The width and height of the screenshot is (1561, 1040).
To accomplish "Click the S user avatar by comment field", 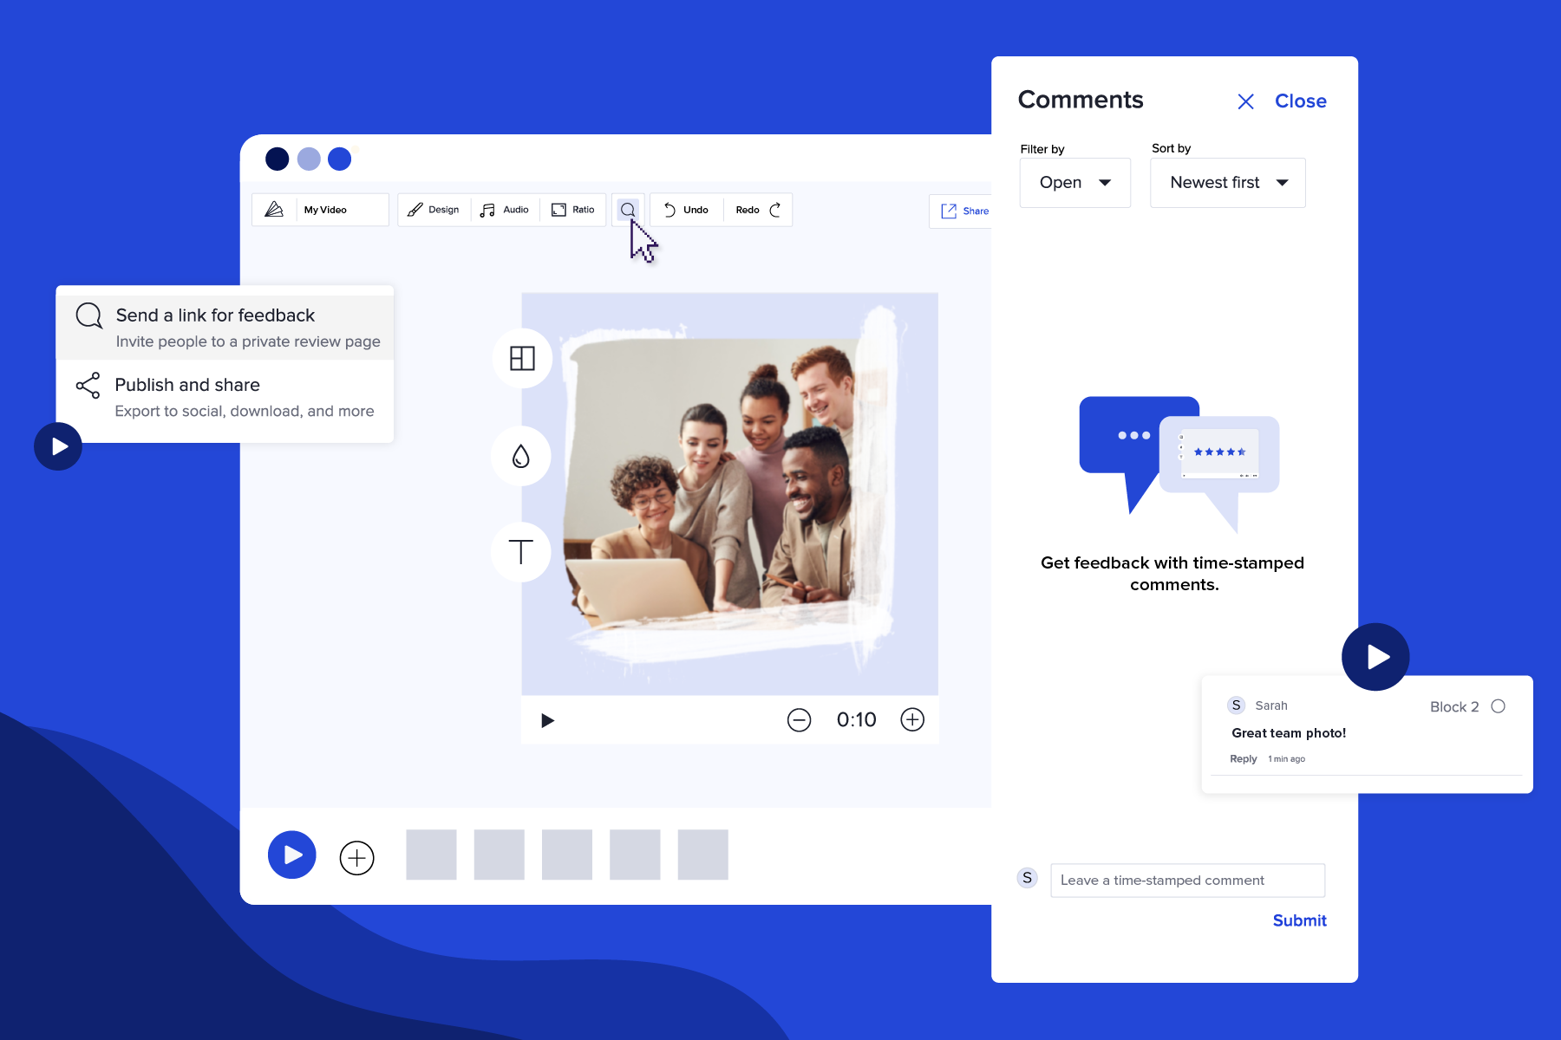I will click(1027, 878).
